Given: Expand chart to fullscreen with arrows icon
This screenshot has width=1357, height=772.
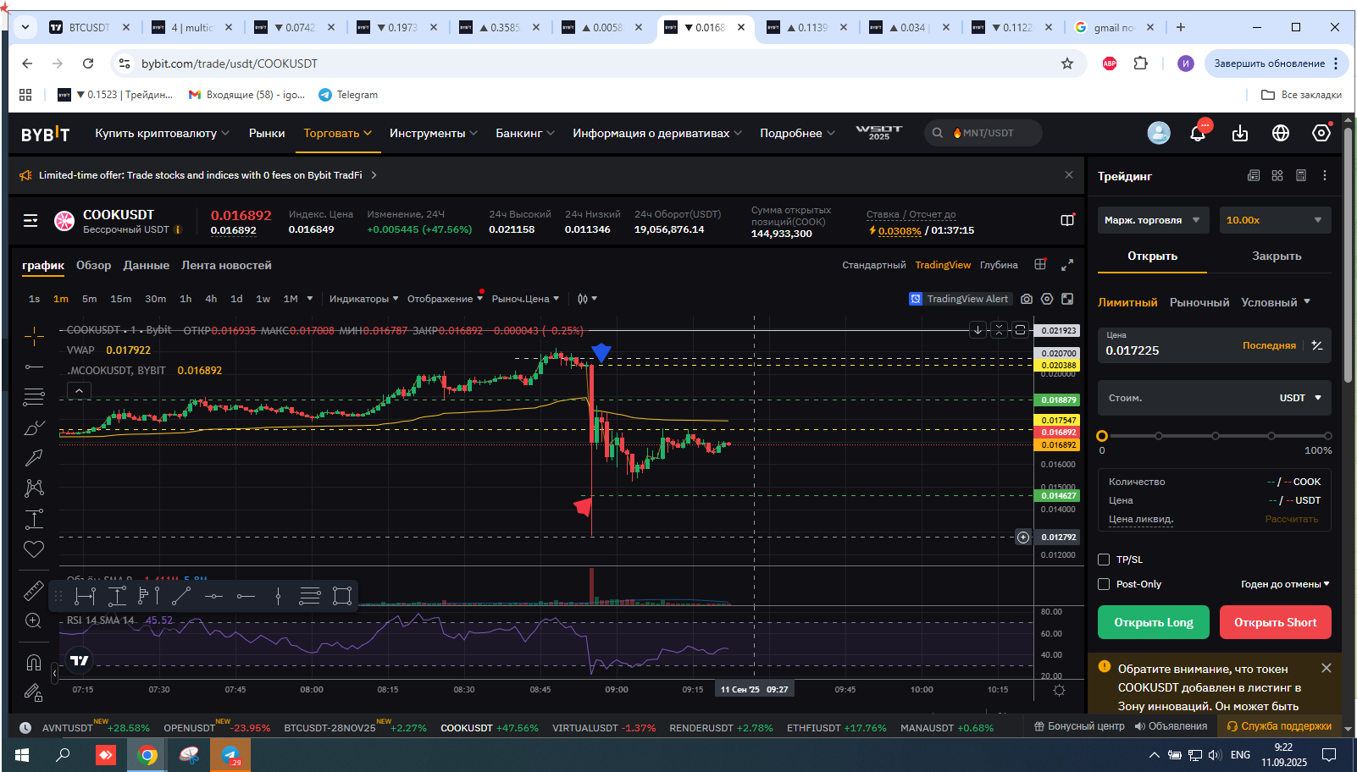Looking at the screenshot, I should point(1067,265).
